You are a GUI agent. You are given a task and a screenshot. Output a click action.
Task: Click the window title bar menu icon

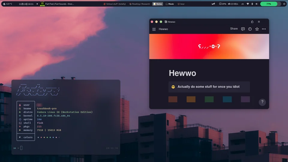259,22
